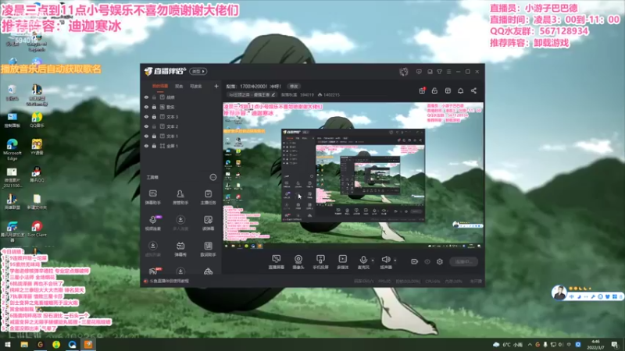Click 修改 button next to stream title
The width and height of the screenshot is (625, 351).
pyautogui.click(x=294, y=87)
